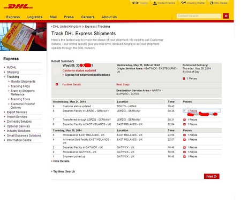Open Tracking Tools sidebar link
Image resolution: width=241 pixels, height=200 pixels.
pos(20,99)
